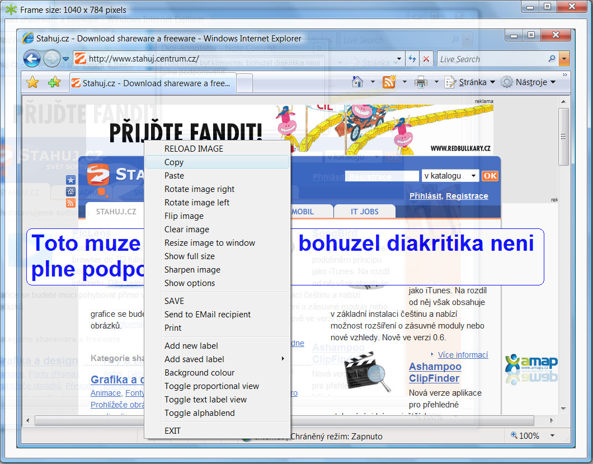The height and width of the screenshot is (464, 593).
Task: Click the Přihlásit login link
Action: (425, 196)
